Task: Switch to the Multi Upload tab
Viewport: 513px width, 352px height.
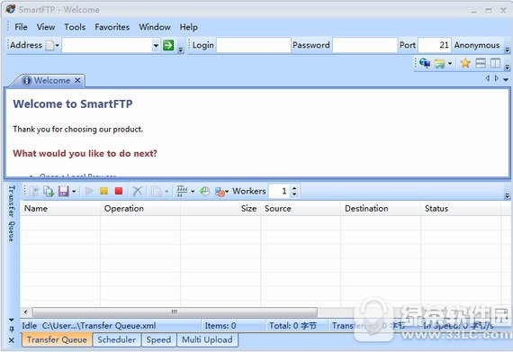Action: (207, 340)
